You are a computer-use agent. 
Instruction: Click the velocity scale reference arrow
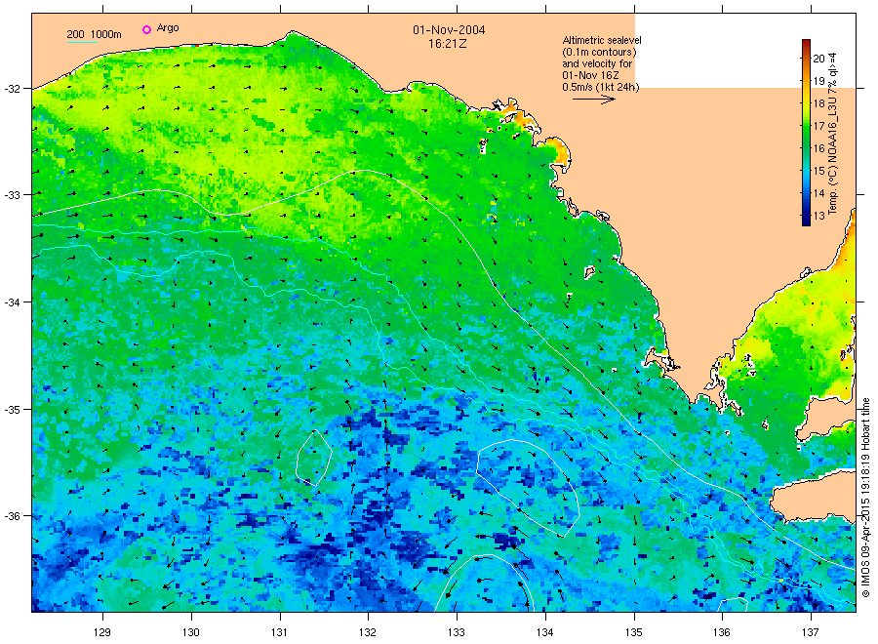pyautogui.click(x=593, y=100)
